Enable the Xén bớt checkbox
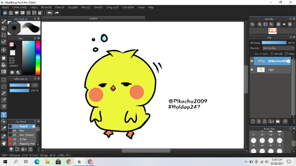This screenshot has width=296, height=166. [272, 54]
